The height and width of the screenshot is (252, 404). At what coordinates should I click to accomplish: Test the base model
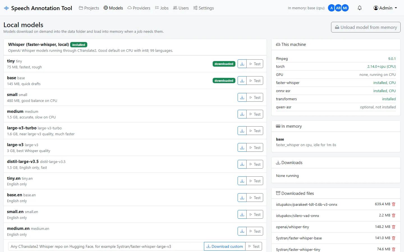255,81
